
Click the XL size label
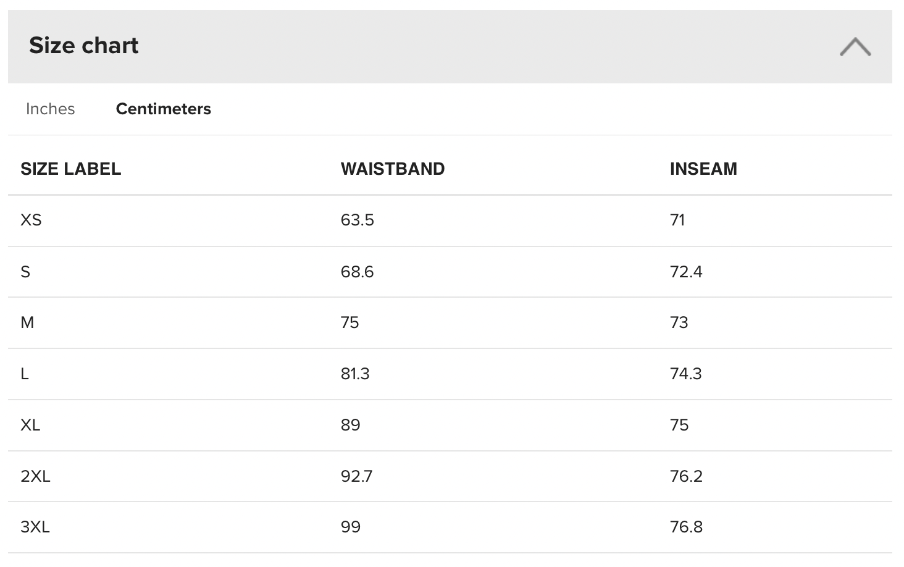pyautogui.click(x=30, y=425)
